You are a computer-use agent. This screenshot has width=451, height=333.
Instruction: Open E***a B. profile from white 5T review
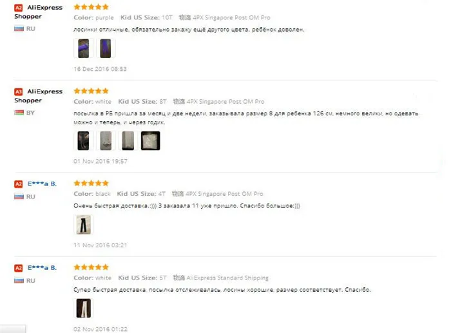coord(42,268)
